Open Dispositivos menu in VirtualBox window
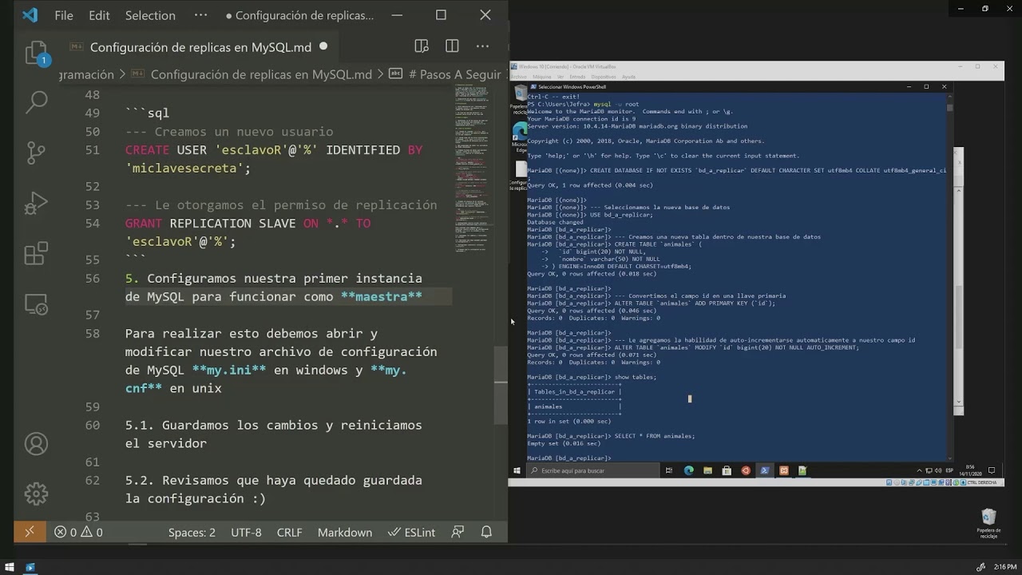Viewport: 1022px width, 575px height. 604,77
